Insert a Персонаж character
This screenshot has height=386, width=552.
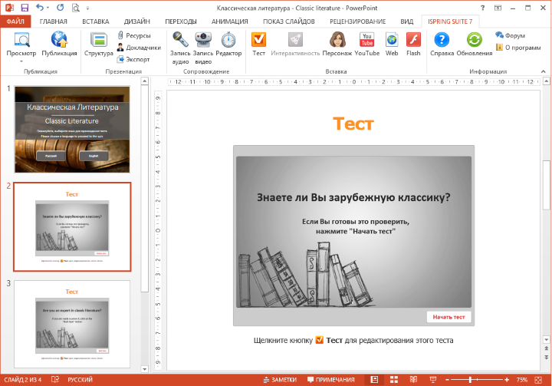point(337,44)
